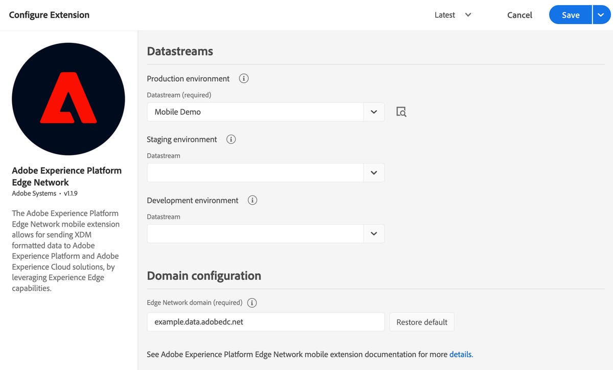613x370 pixels.
Task: Open the documentation details link
Action: point(461,354)
